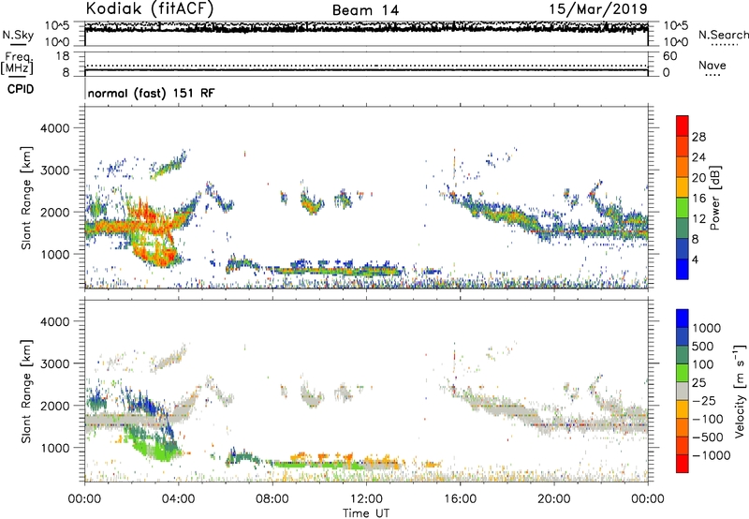
Task: Pick the red top segment of the power colorbar
Action: pyautogui.click(x=683, y=126)
